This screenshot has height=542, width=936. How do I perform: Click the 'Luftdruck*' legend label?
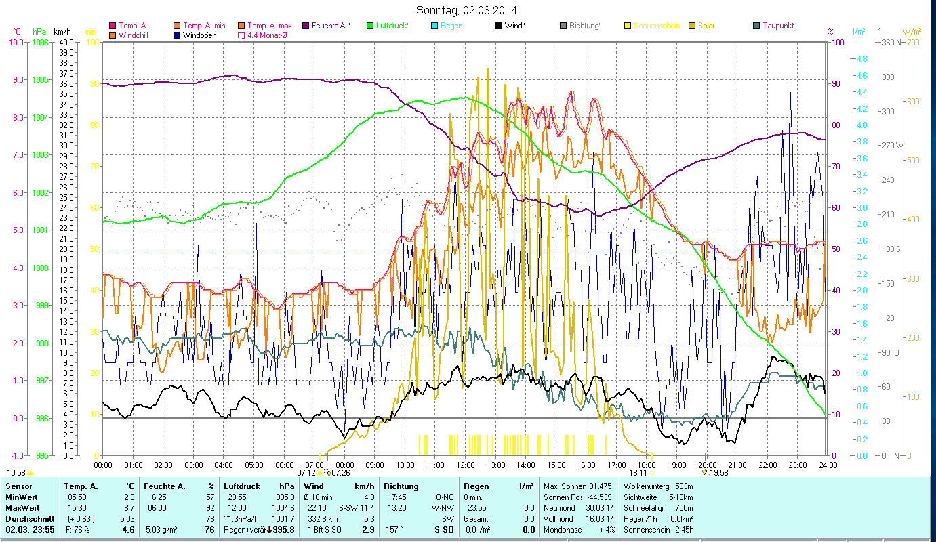392,26
